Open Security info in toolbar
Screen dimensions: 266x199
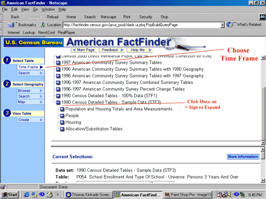point(146,17)
